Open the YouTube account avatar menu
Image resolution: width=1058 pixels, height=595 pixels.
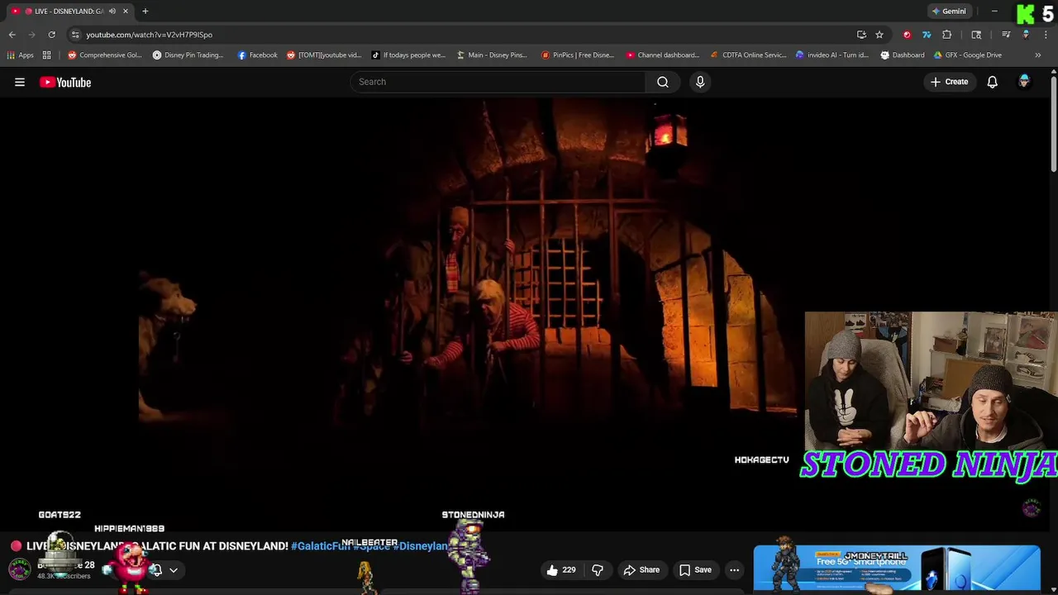[1024, 82]
